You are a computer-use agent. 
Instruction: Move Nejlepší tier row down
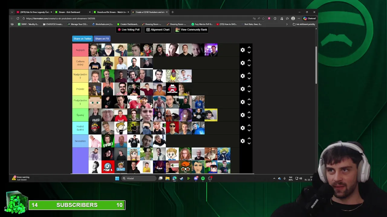pos(249,52)
